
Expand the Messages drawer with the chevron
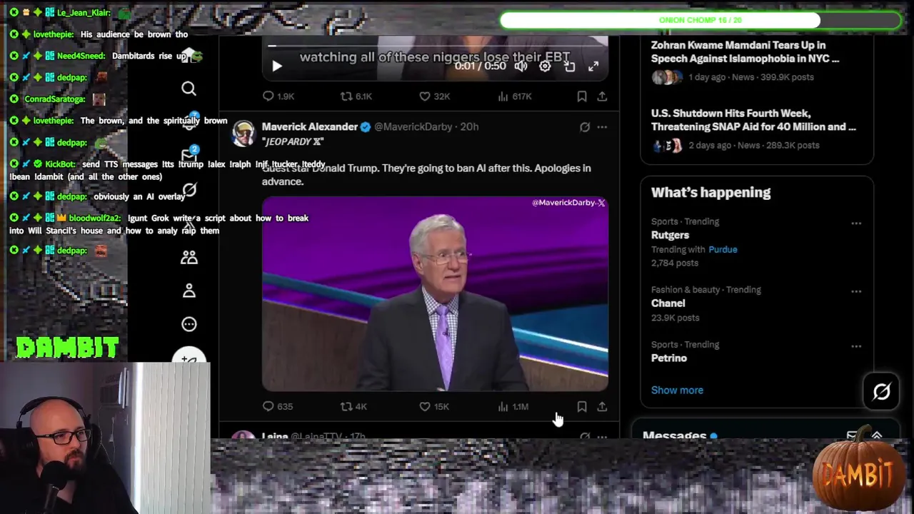coord(877,434)
